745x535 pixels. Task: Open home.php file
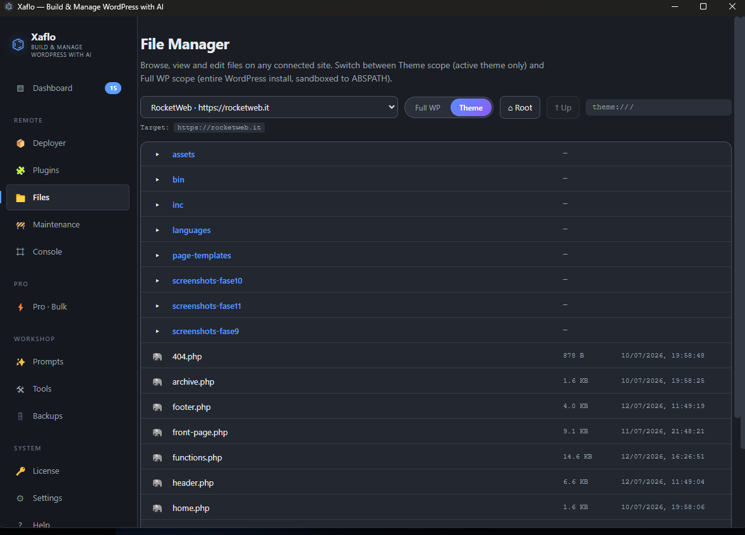[191, 508]
